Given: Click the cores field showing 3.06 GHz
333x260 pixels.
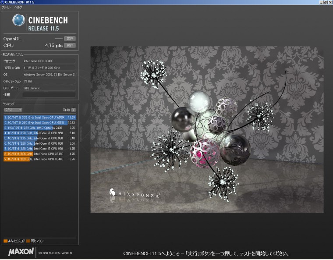Looking at the screenshot, I should [x=49, y=68].
